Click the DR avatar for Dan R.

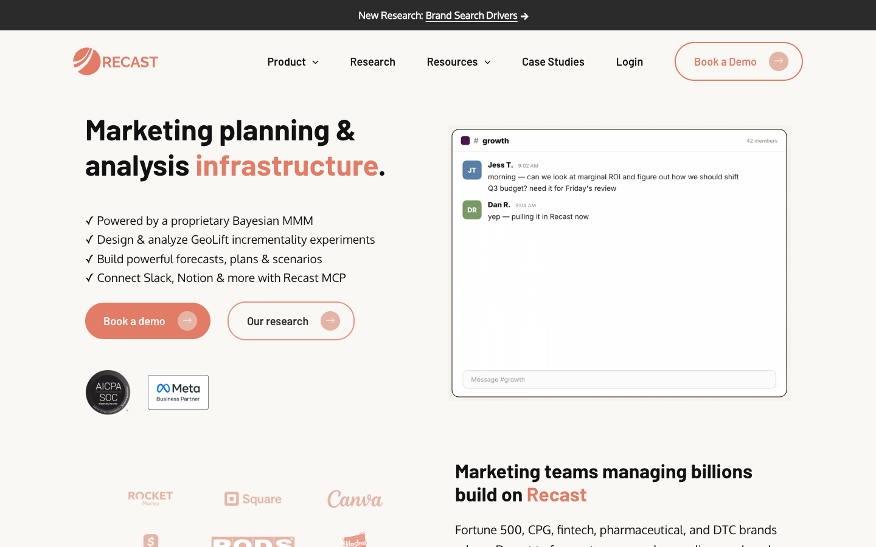(x=472, y=210)
